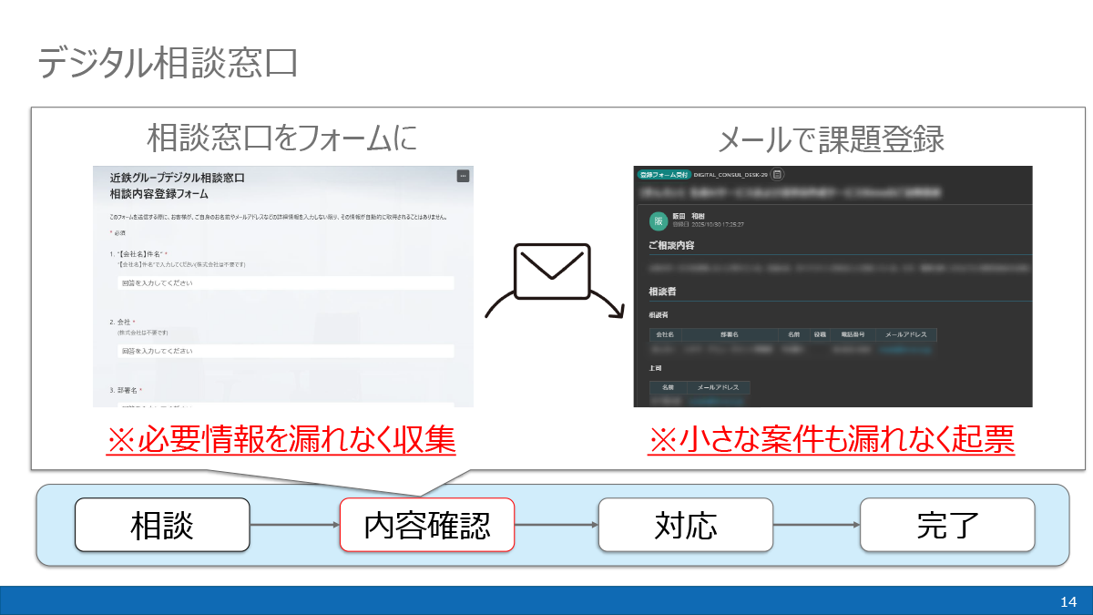Select the highlighted 内容確認 process step

click(428, 526)
